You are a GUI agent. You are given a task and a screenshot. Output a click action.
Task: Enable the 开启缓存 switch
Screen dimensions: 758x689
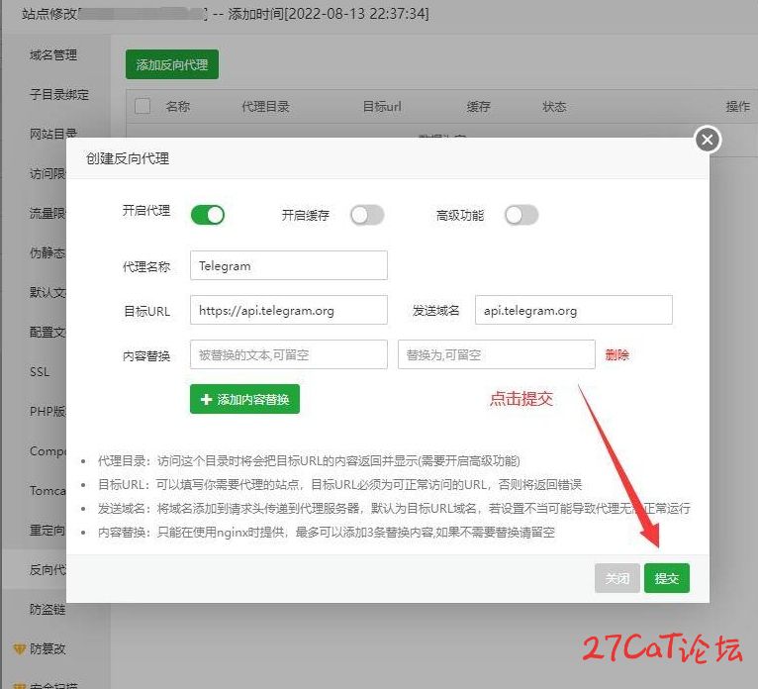pyautogui.click(x=367, y=215)
